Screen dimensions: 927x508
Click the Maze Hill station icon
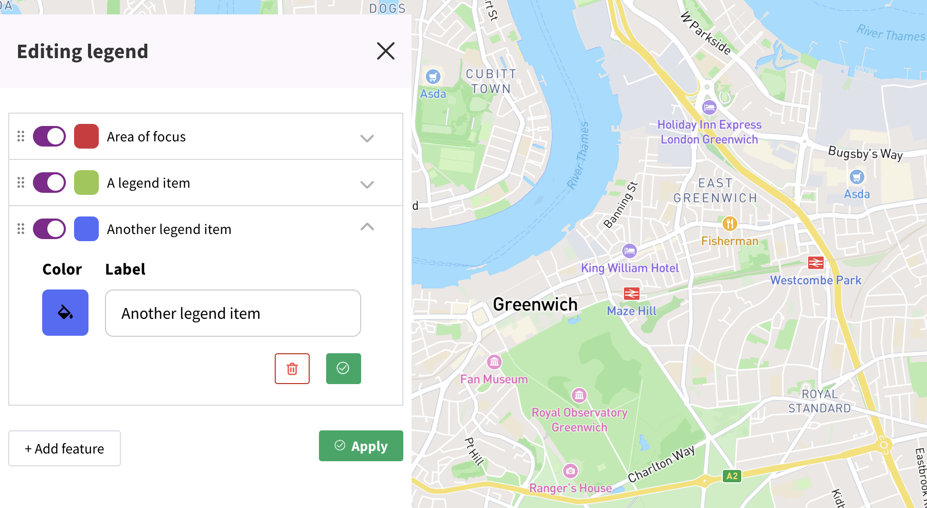(631, 294)
